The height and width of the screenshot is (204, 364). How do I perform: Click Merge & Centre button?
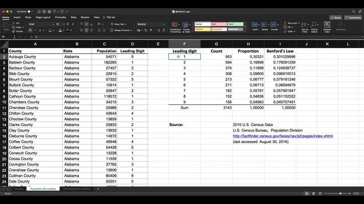(x=121, y=30)
